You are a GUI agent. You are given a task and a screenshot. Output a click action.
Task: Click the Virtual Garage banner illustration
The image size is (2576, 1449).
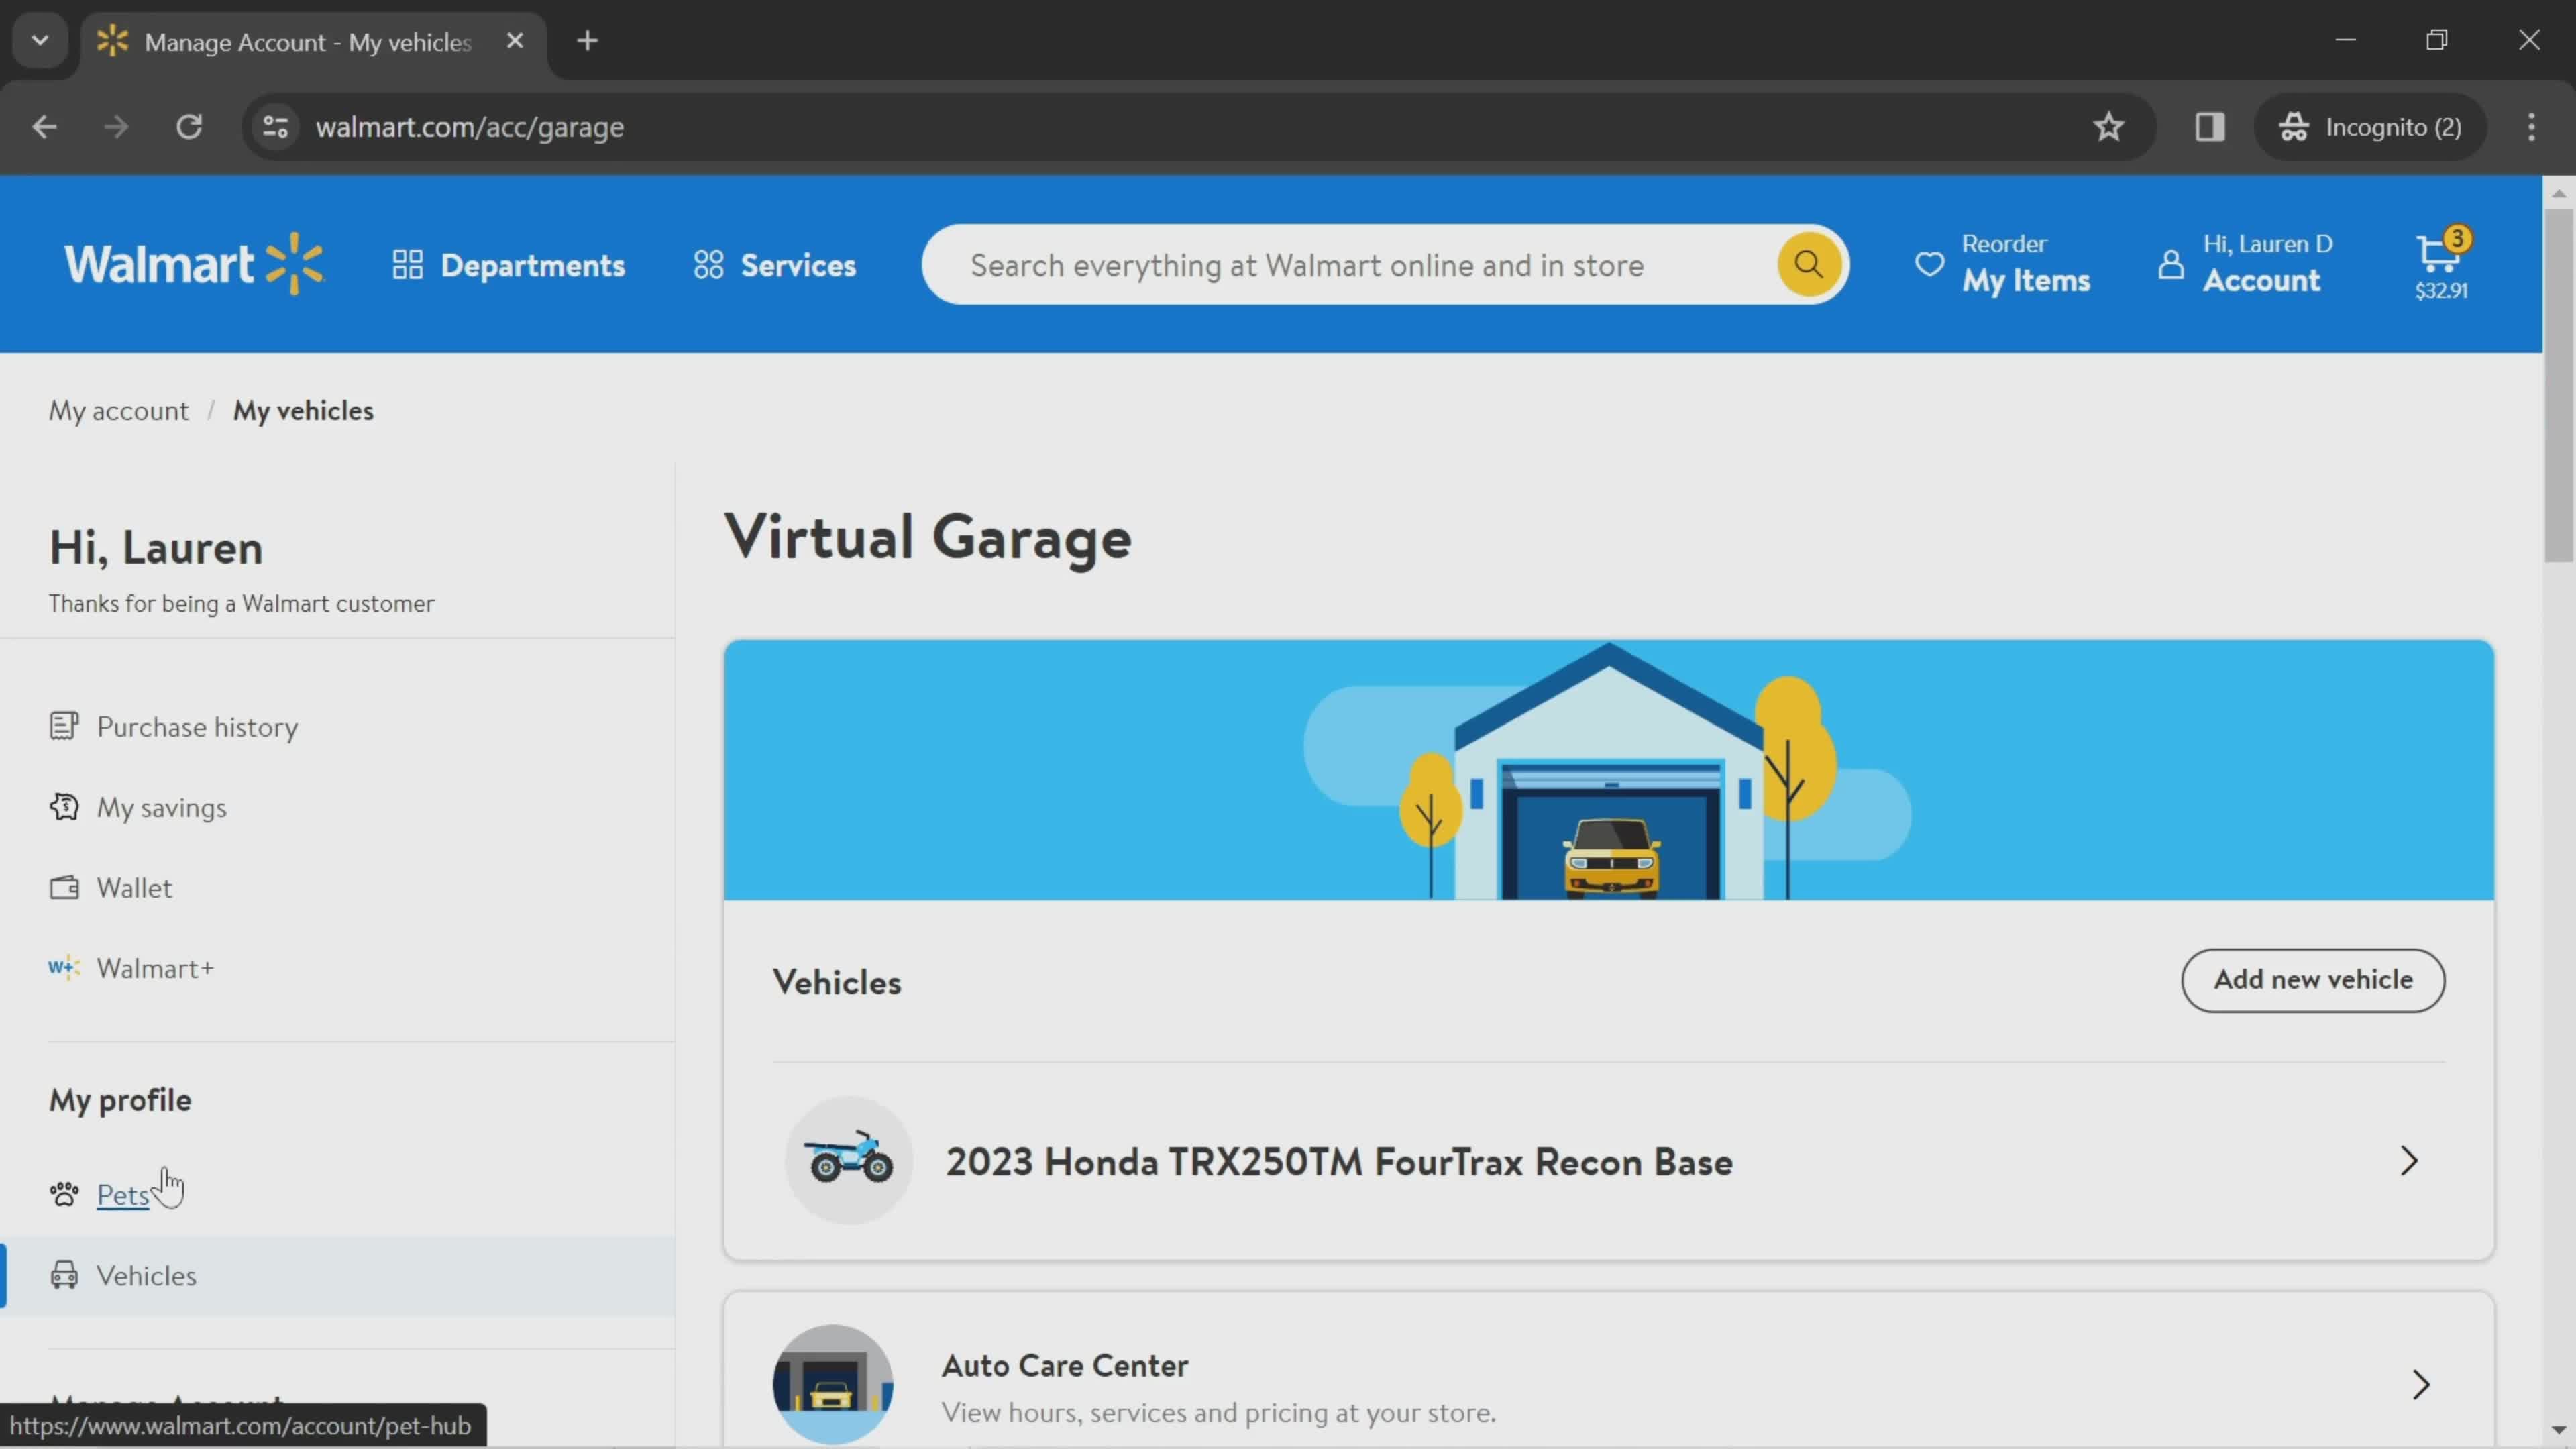pyautogui.click(x=1608, y=770)
